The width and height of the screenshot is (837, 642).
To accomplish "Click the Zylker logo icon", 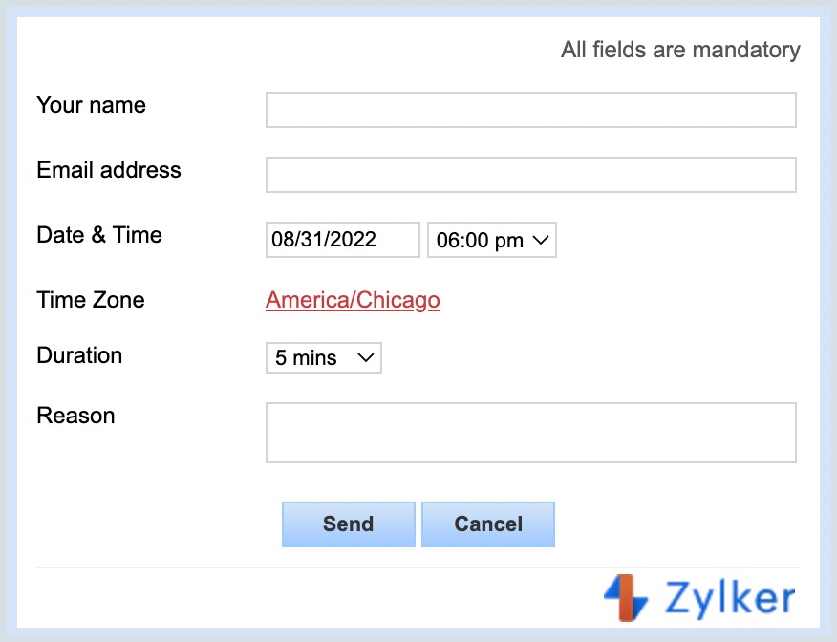I will click(x=626, y=597).
